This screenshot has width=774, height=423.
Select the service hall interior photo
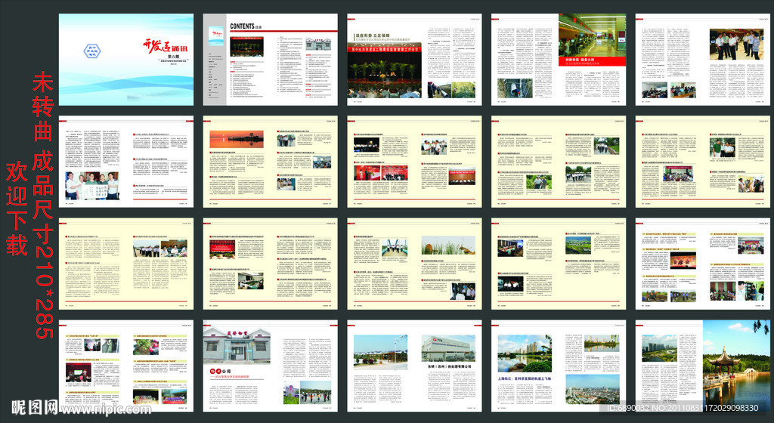[x=593, y=35]
